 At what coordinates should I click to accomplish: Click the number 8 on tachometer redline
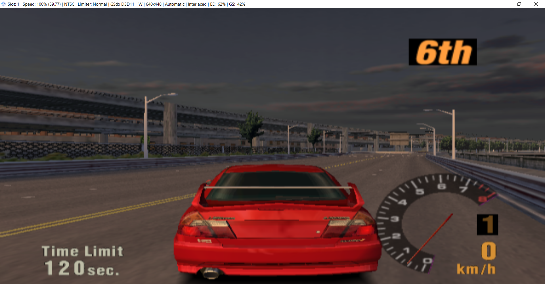pos(482,199)
